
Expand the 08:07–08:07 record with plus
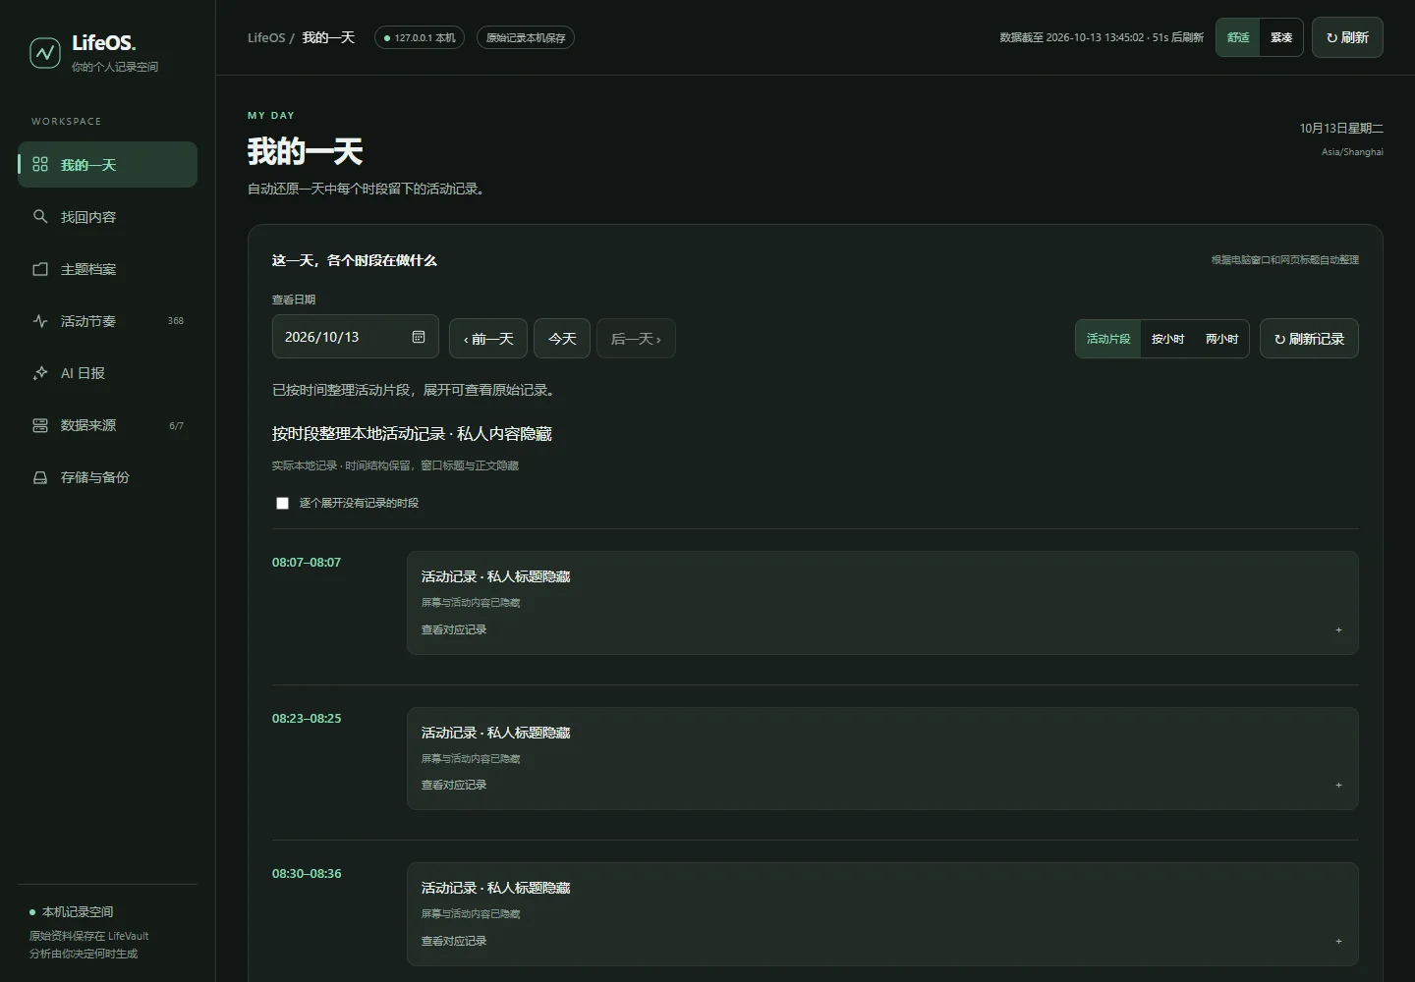(1338, 629)
